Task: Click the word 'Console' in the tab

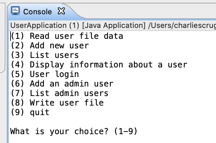Action: coord(37,12)
